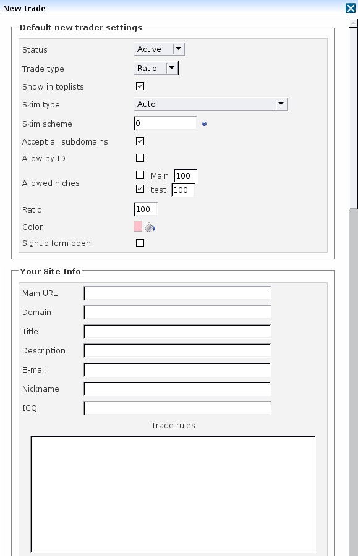
Task: Select the E-mail text field
Action: pyautogui.click(x=177, y=370)
